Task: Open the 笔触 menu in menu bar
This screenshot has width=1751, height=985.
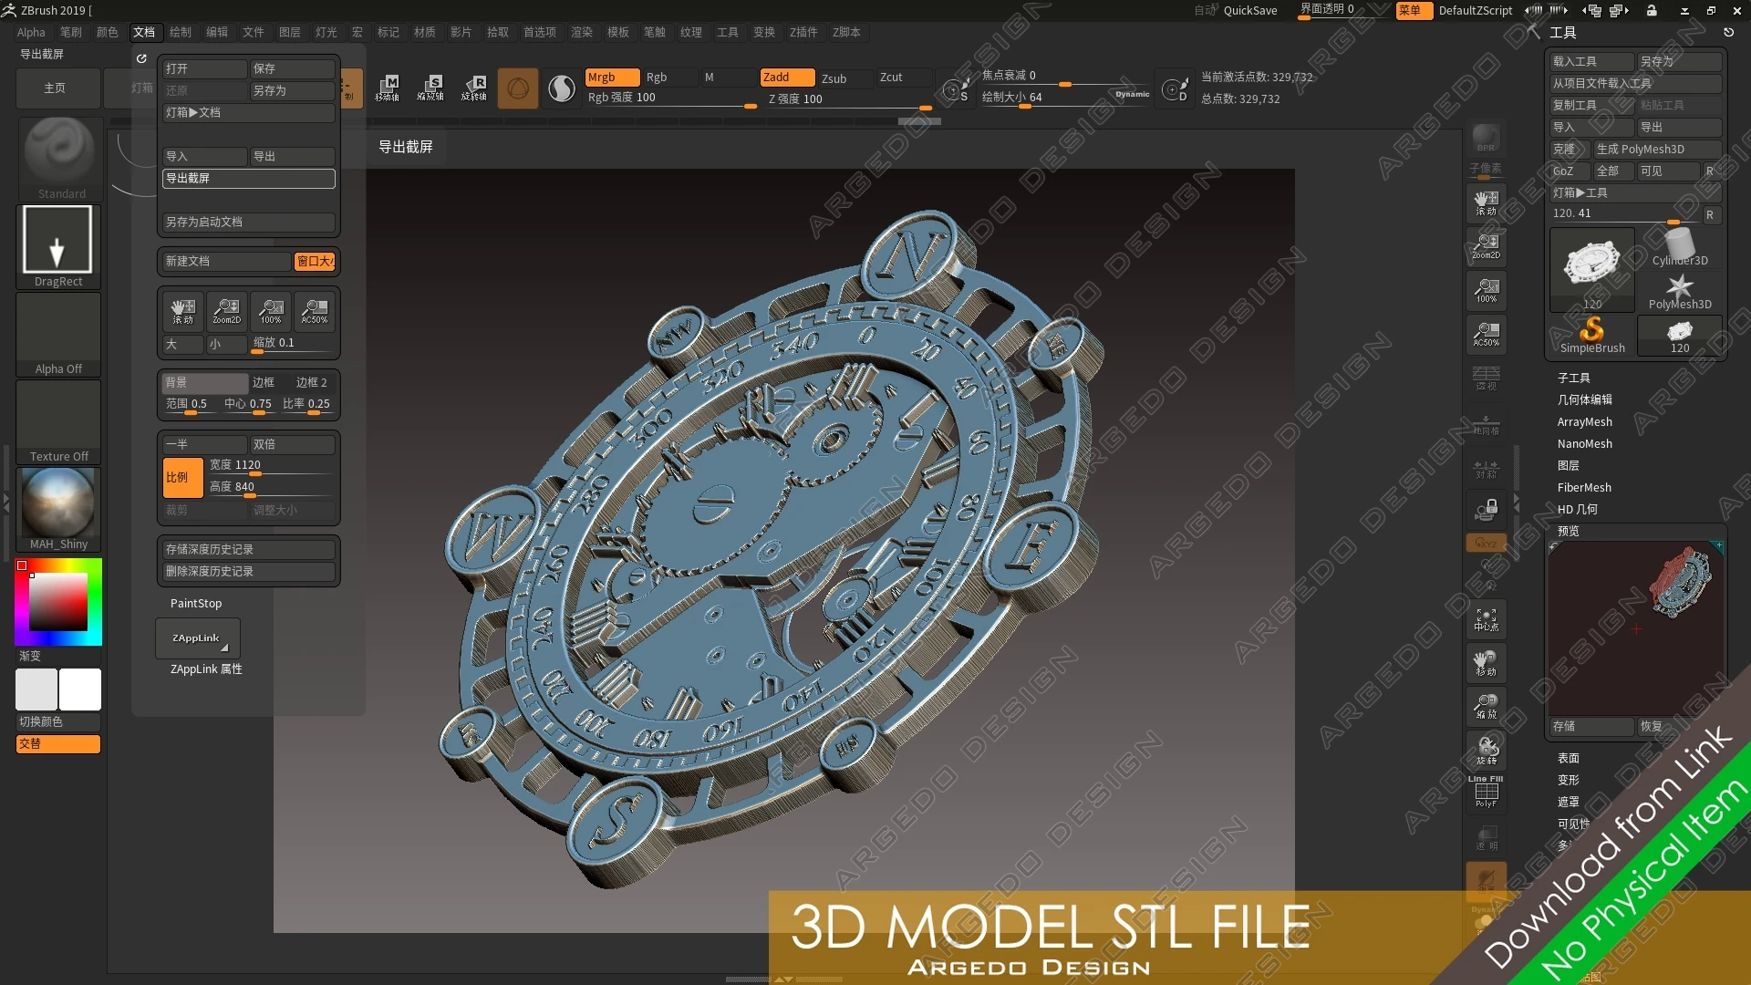Action: 655,32
